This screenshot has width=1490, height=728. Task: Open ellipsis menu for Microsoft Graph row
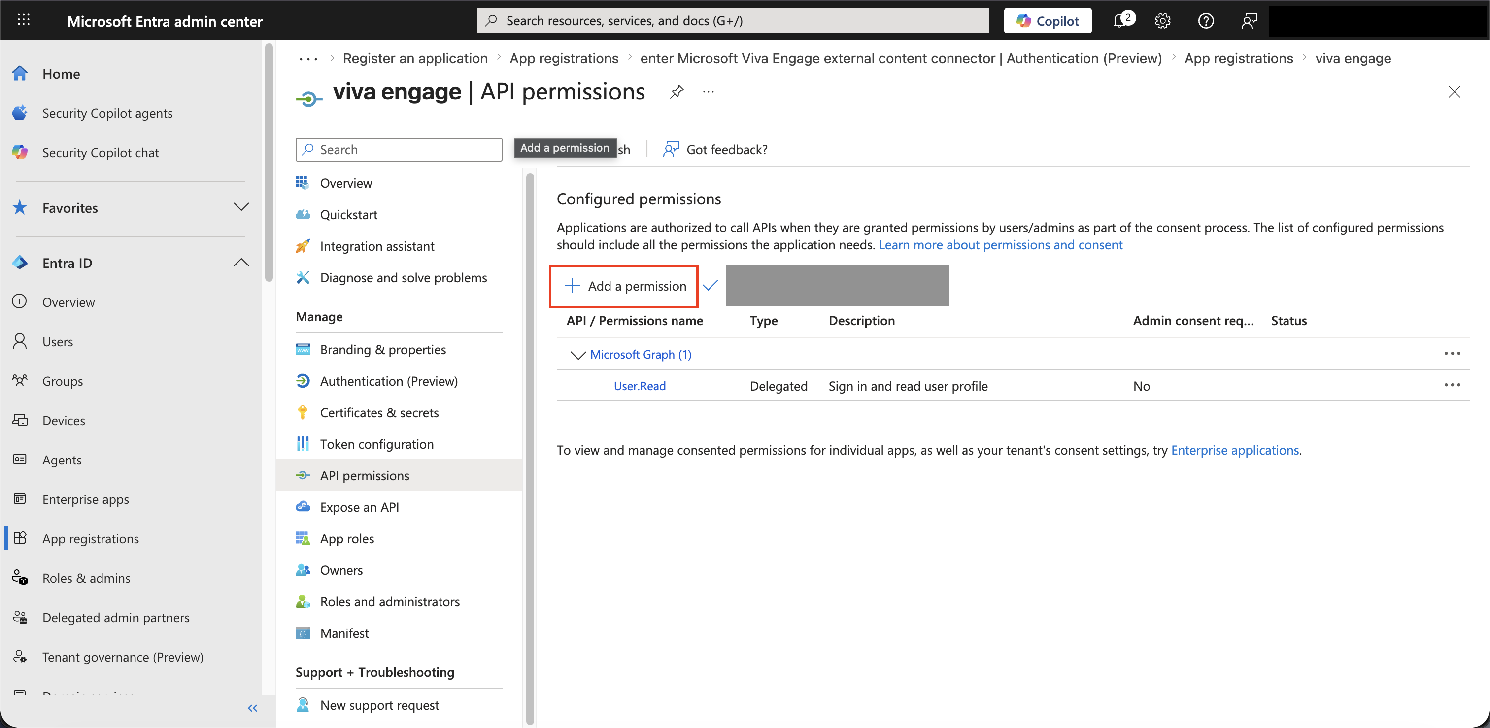click(x=1452, y=354)
